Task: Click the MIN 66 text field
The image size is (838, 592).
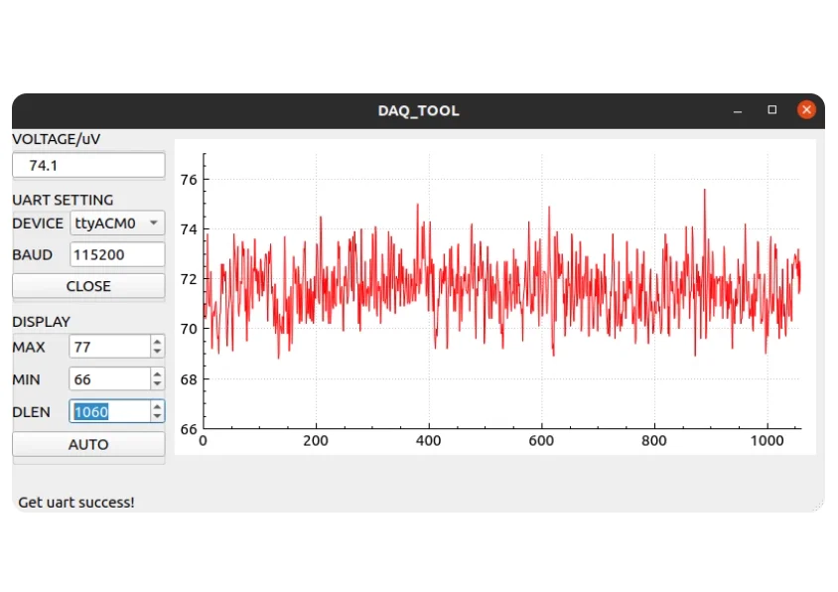Action: [x=109, y=379]
